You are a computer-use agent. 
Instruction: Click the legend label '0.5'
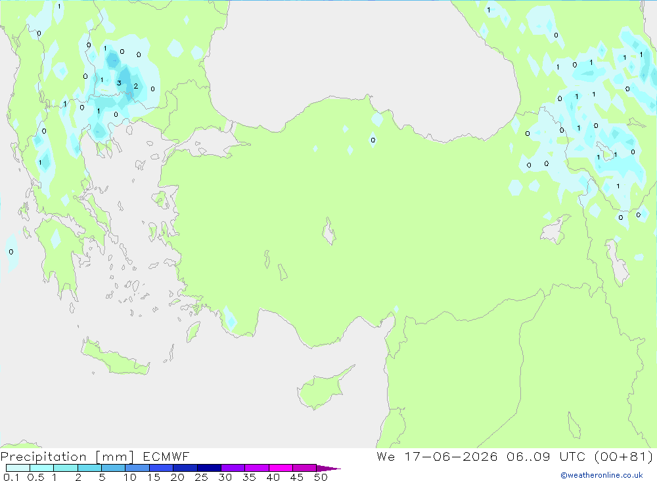pyautogui.click(x=35, y=477)
